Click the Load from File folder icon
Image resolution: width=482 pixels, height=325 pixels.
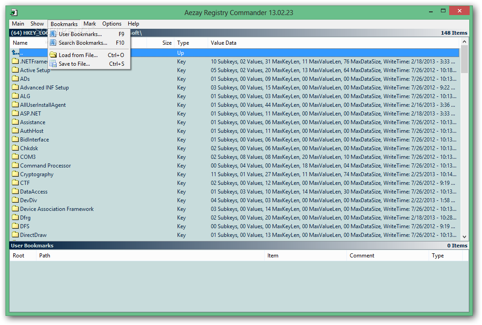(53, 55)
